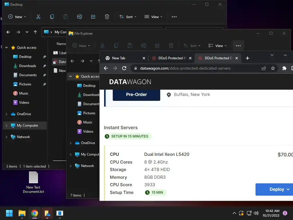Viewport: 293px width, 220px height.
Task: Click the Chrome address bar URL
Action: tap(185, 68)
